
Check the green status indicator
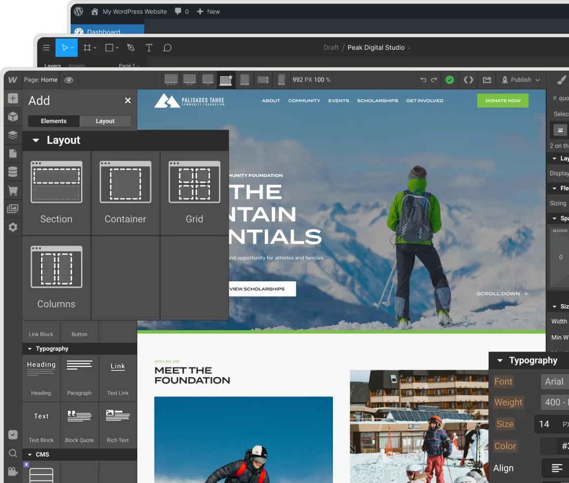click(x=449, y=80)
